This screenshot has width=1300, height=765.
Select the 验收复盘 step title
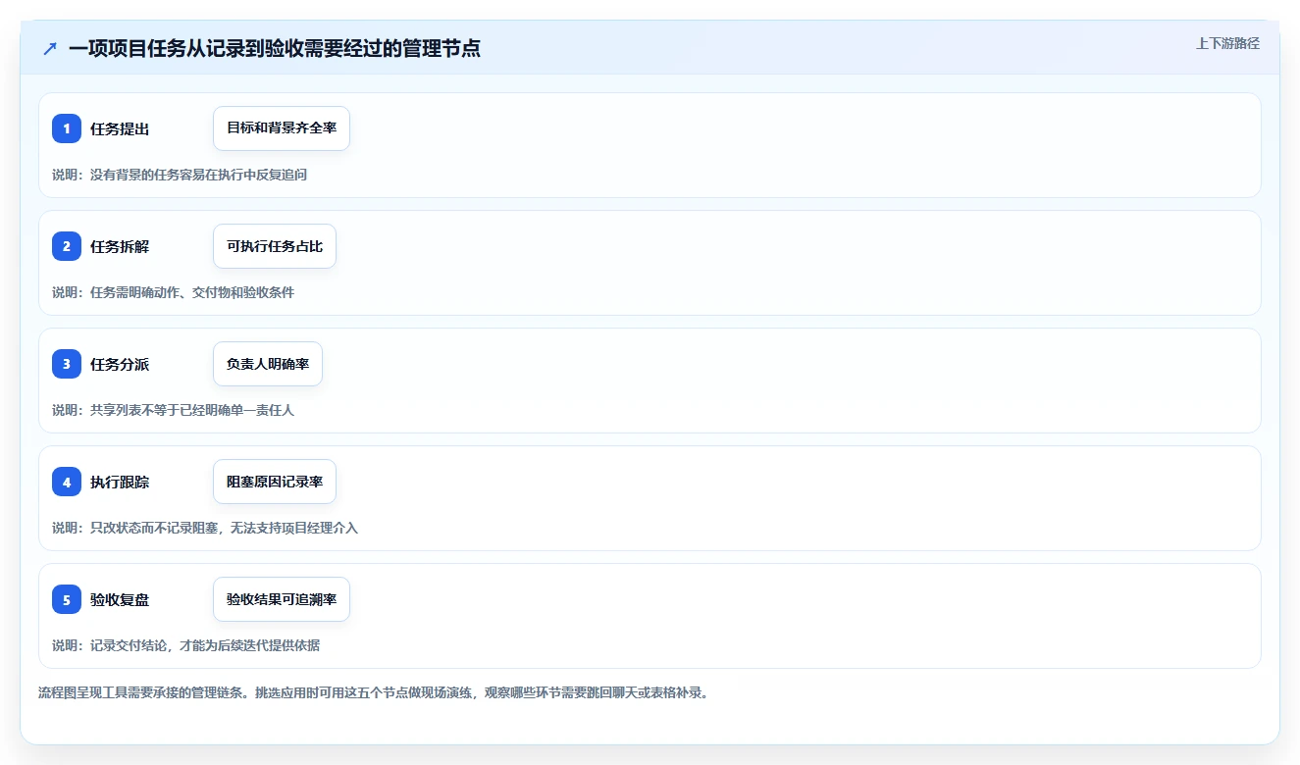(120, 599)
